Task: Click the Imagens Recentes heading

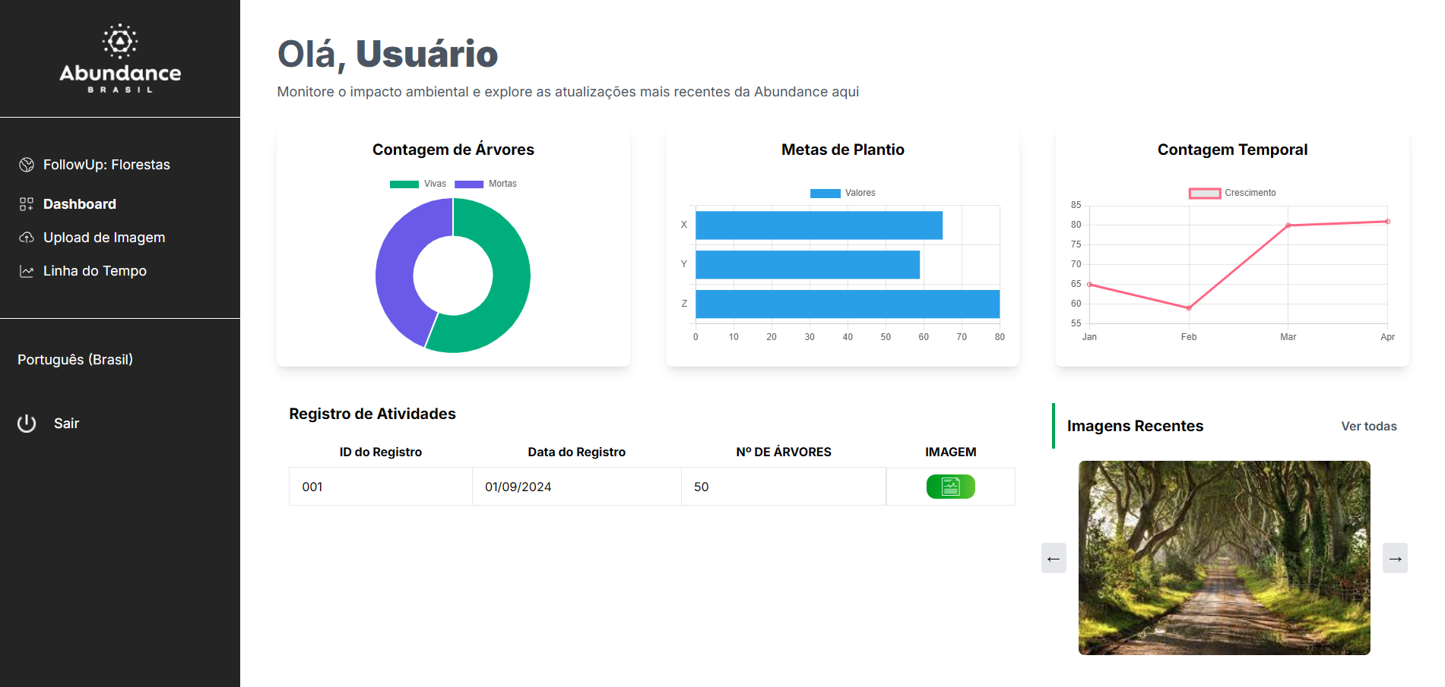Action: 1135,426
